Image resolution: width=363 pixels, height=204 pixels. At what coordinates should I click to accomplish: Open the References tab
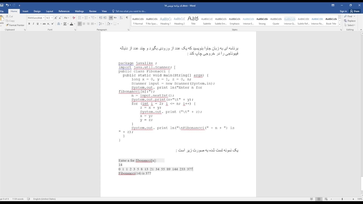[x=64, y=11]
